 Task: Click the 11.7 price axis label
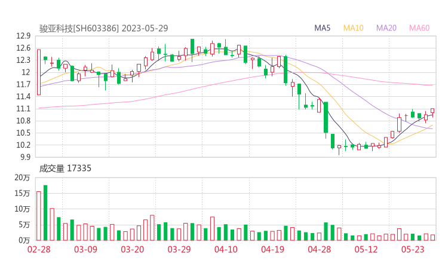pyautogui.click(x=23, y=84)
